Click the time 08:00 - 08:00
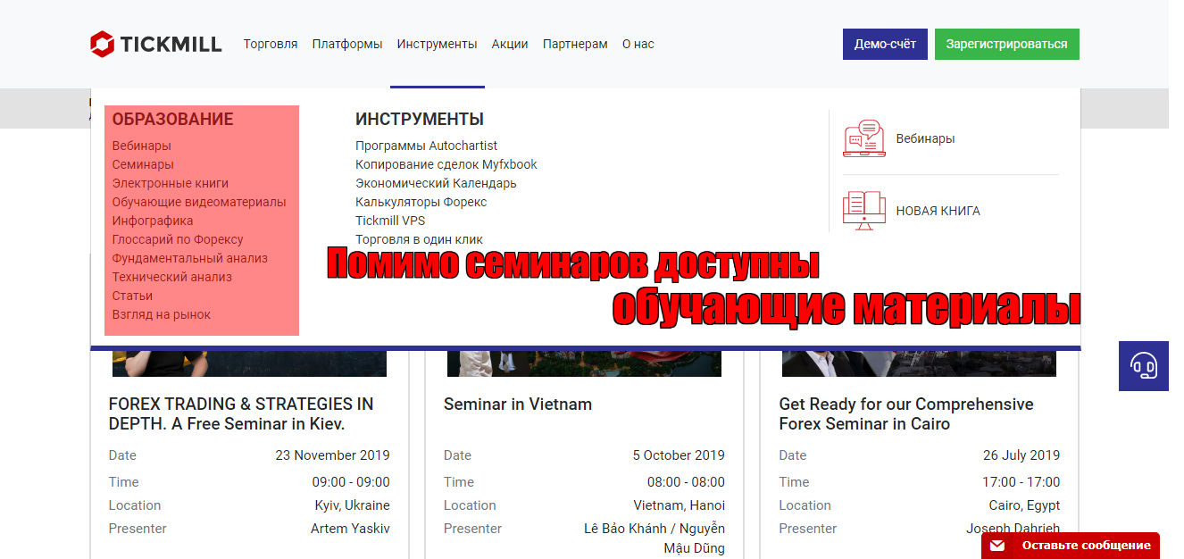Screen dimensions: 1184x559 (x=686, y=481)
